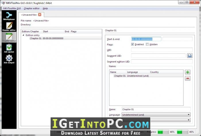Image resolution: width=201 pixels, height=136 pixels.
Task: Minimize the MKVToolNix window
Action: click(x=181, y=2)
